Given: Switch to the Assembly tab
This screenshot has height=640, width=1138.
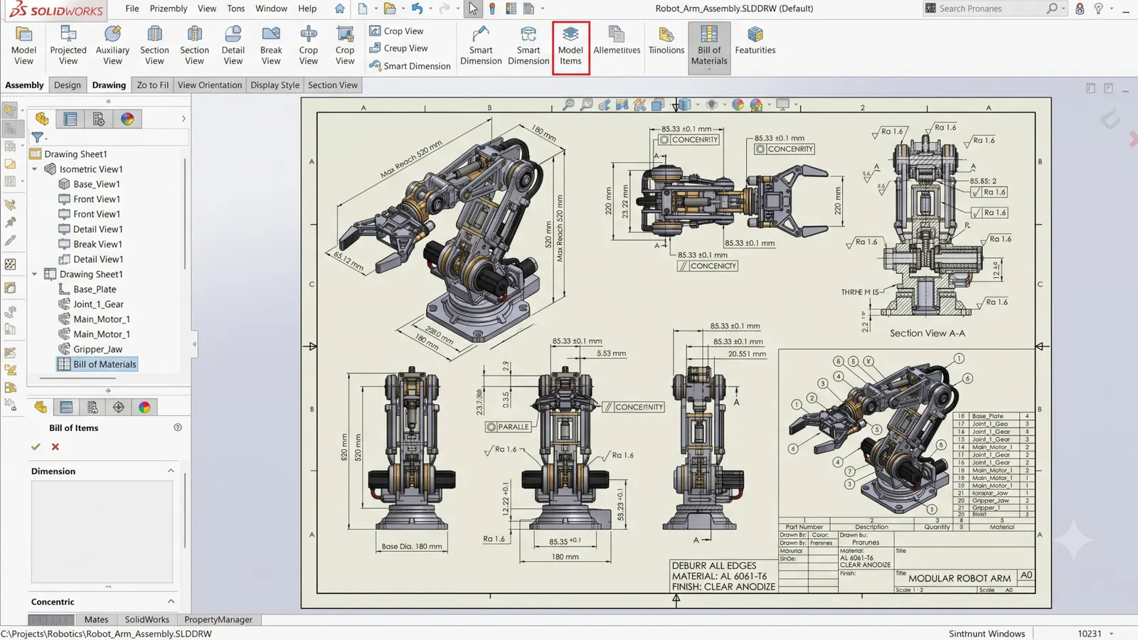Looking at the screenshot, I should [24, 85].
